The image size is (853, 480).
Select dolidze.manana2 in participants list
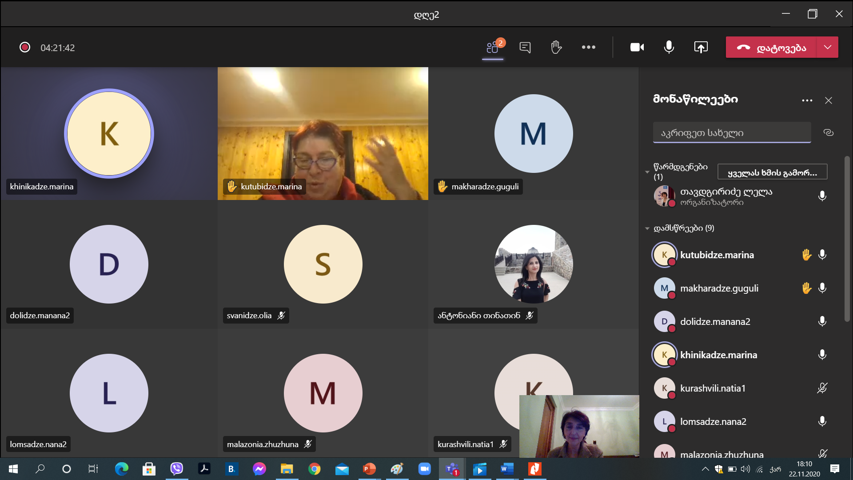click(x=715, y=321)
